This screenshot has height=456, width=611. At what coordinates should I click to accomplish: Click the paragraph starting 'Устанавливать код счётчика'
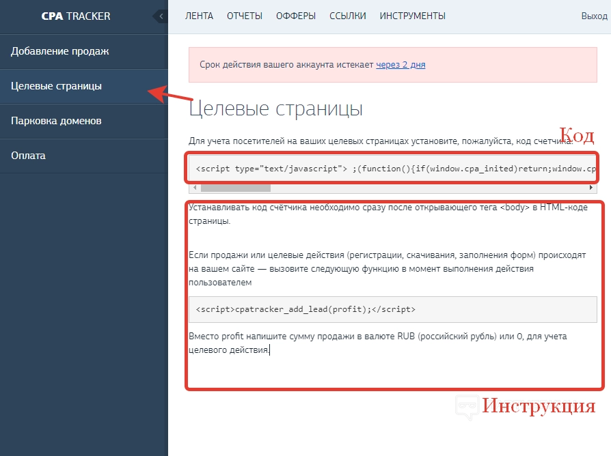point(388,214)
